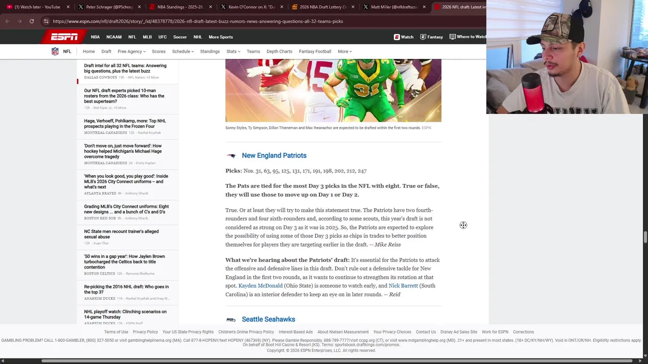
Task: Open NCAAM in ESPN top menu
Action: (114, 37)
